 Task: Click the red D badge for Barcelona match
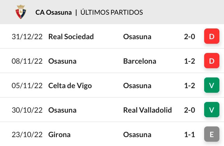(211, 61)
